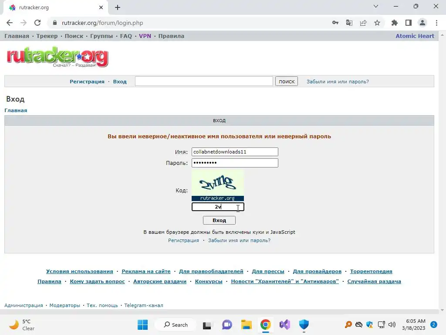
Task: Click the site lock icon in address bar
Action: click(x=55, y=23)
